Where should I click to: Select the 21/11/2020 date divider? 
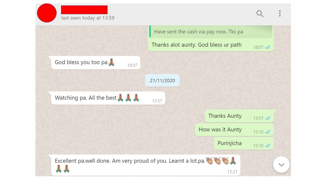tap(162, 80)
